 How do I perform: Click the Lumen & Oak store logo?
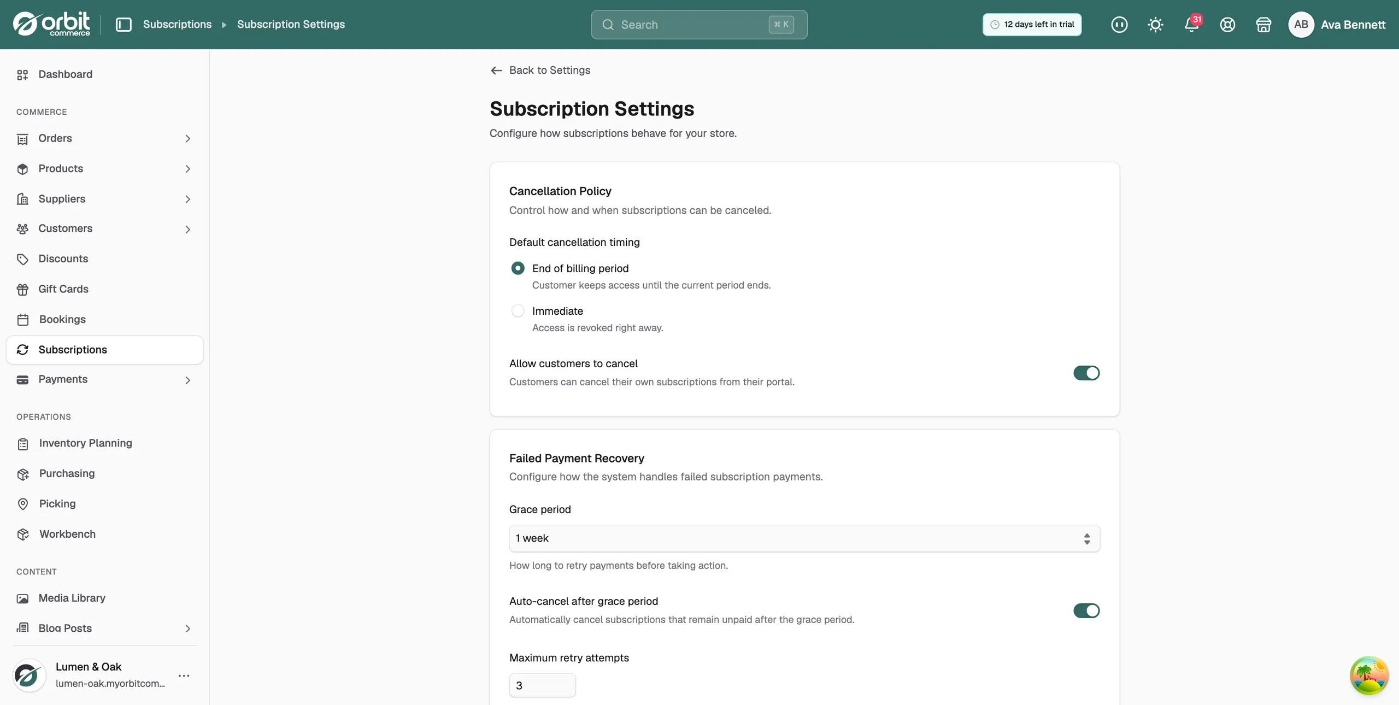29,675
